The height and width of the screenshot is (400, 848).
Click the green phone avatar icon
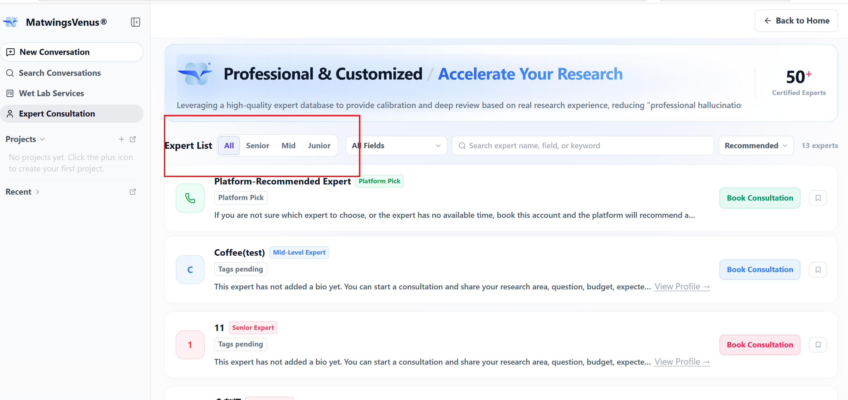coord(190,198)
